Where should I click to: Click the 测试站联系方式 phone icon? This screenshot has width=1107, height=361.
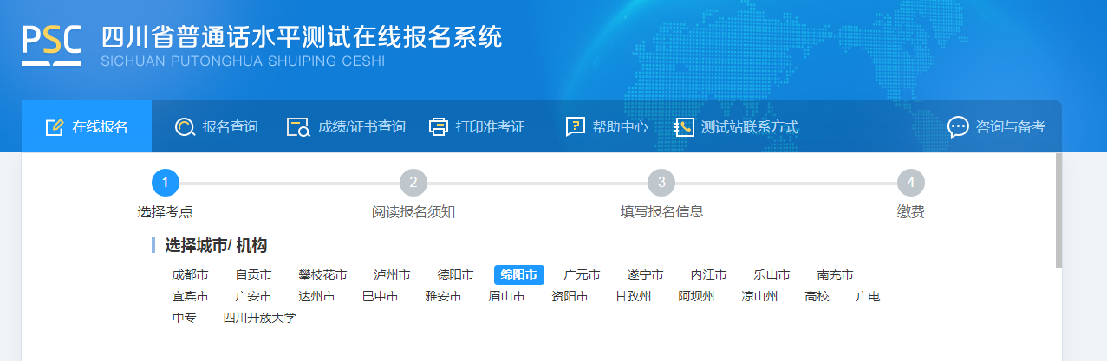click(685, 127)
